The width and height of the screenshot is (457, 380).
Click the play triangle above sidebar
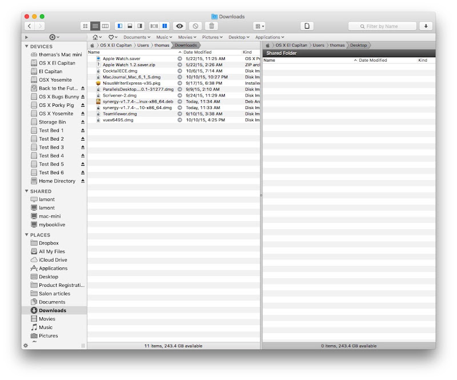pos(26,37)
